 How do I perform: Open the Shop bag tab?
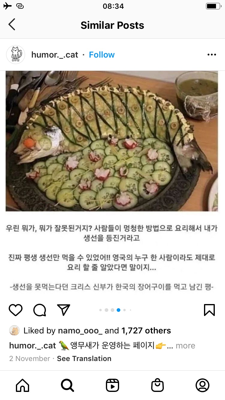pos(157,385)
